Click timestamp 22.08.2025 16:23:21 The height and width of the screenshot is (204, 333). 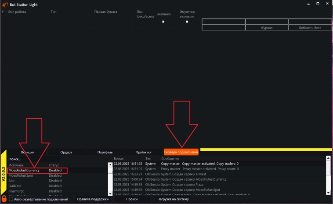tap(128, 174)
